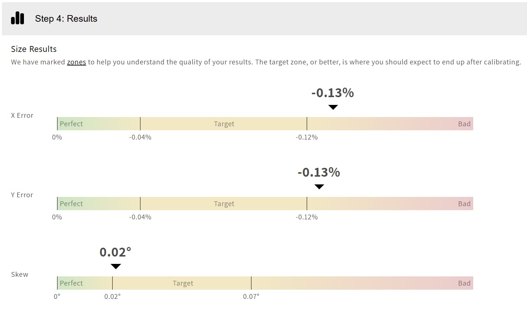Click the Perfect zone on Y Error bar
Image resolution: width=527 pixels, height=311 pixels.
(71, 204)
